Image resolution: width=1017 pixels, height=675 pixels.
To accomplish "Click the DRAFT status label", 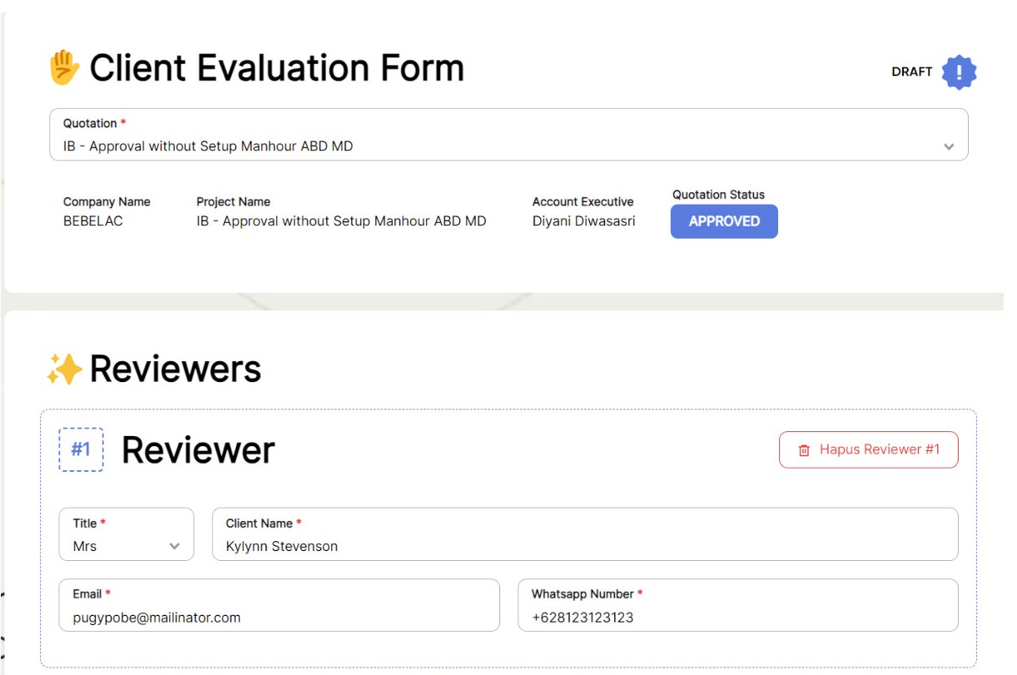I will coord(912,72).
